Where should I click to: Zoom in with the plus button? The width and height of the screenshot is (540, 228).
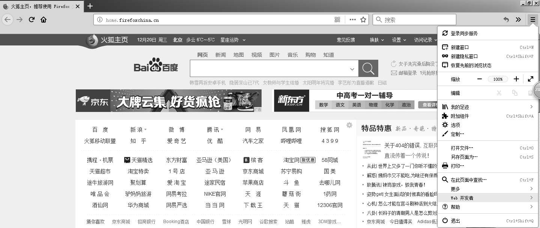(516, 79)
